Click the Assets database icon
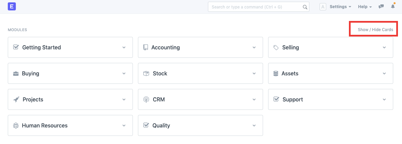This screenshot has width=402, height=144. [276, 73]
